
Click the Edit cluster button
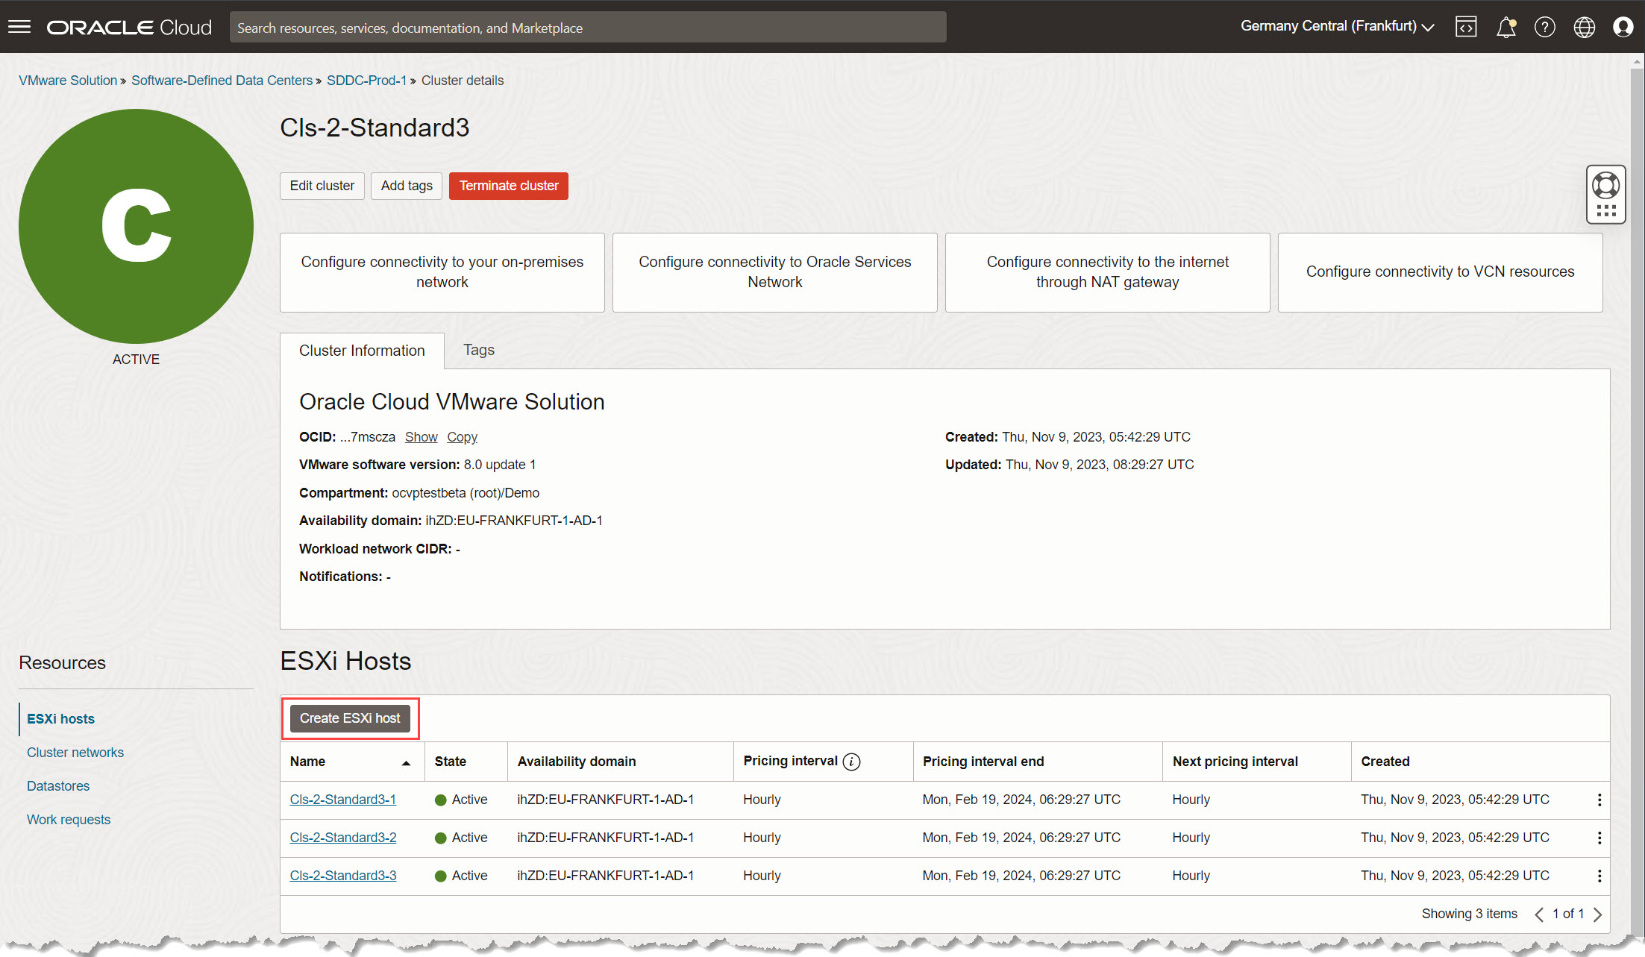pos(322,186)
